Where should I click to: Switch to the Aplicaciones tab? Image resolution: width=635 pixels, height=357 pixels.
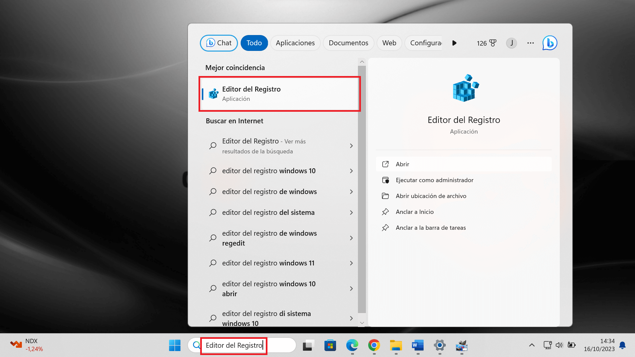click(295, 43)
